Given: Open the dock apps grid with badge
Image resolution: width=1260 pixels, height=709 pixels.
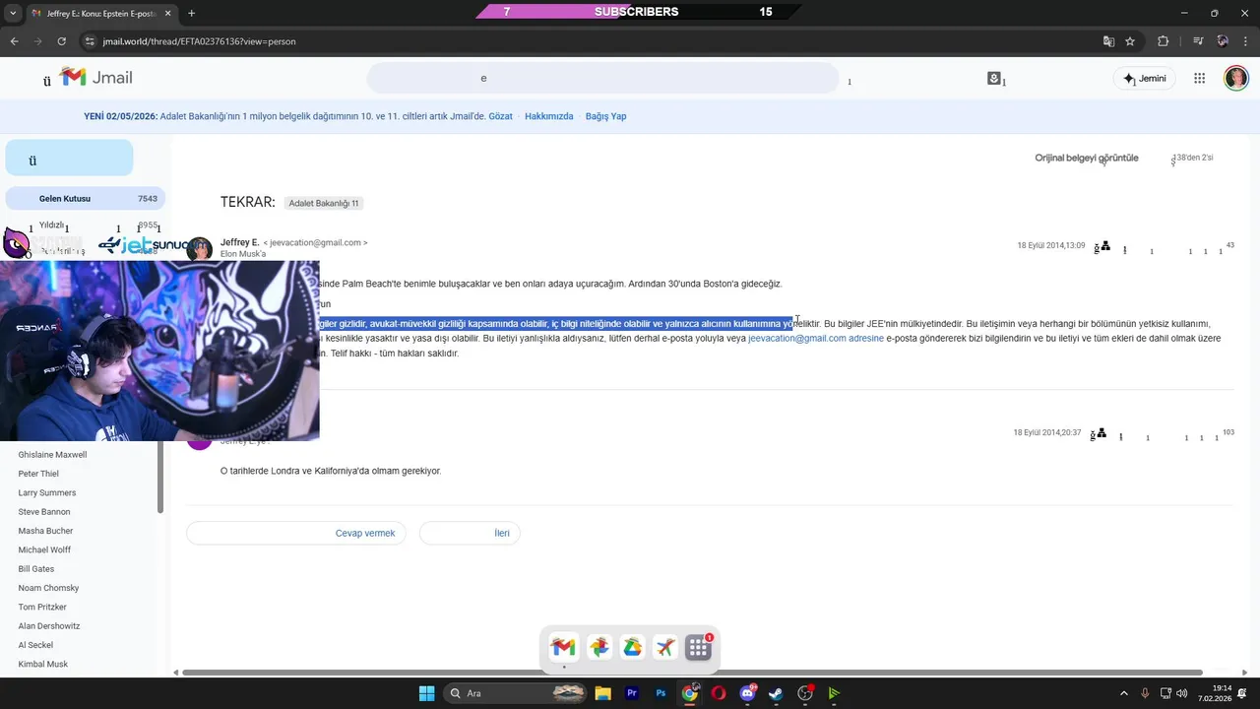Looking at the screenshot, I should pos(699,647).
